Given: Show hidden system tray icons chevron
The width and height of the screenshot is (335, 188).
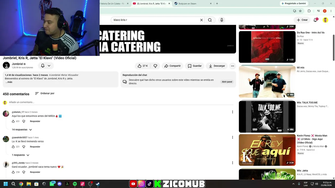Looking at the screenshot, I should coord(293,184).
